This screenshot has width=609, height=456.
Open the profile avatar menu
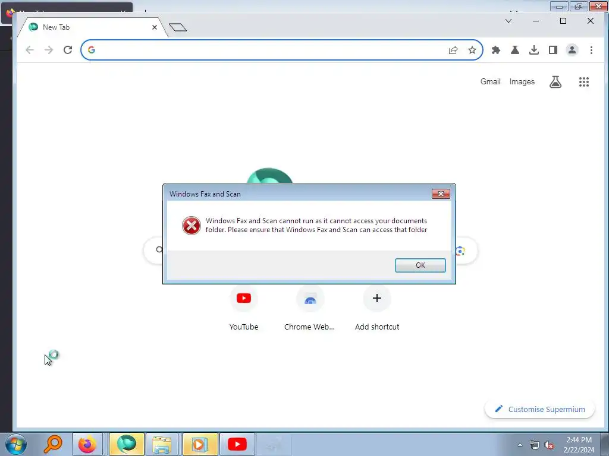pos(572,50)
